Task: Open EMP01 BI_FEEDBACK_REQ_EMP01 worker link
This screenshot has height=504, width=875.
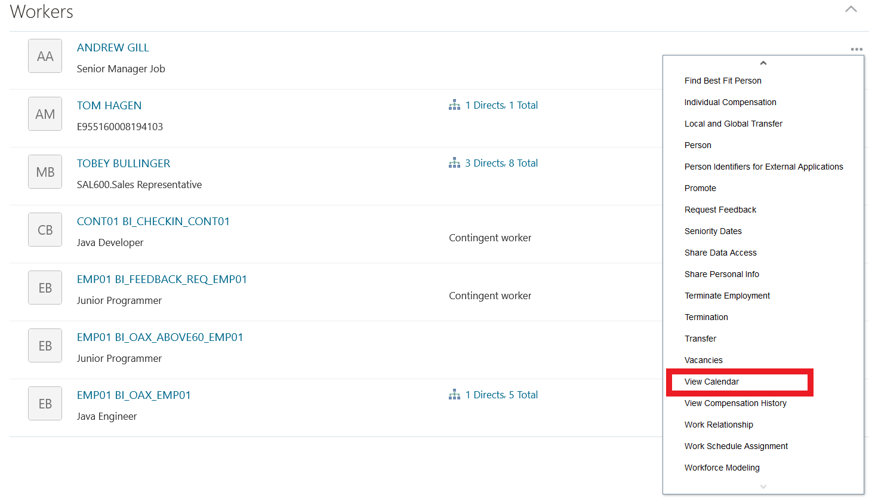Action: point(162,279)
